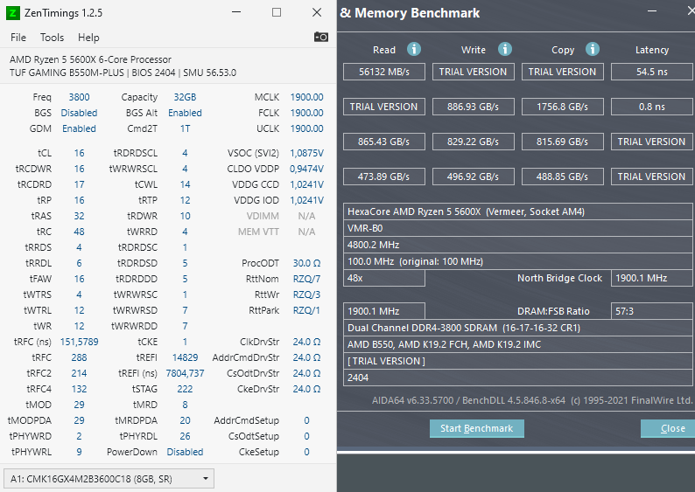Click the Dual Channel DDR4-3800 SDRAM field

click(517, 328)
